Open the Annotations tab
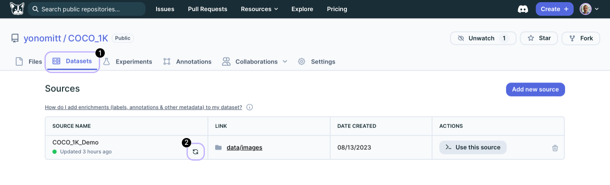 [x=187, y=62]
